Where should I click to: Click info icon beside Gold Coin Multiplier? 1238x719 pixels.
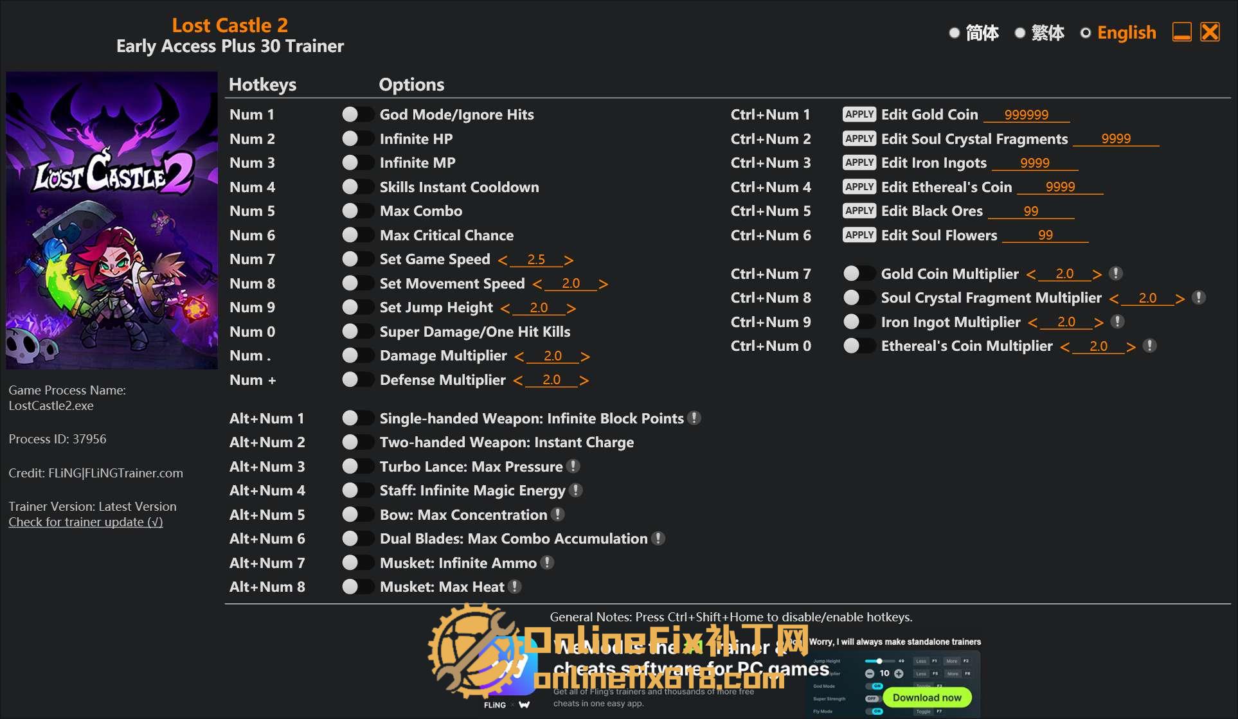tap(1116, 273)
